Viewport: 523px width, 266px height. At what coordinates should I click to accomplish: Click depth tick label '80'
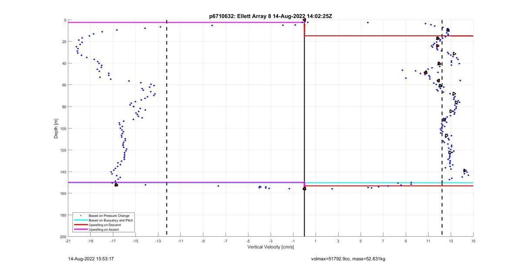(64, 107)
